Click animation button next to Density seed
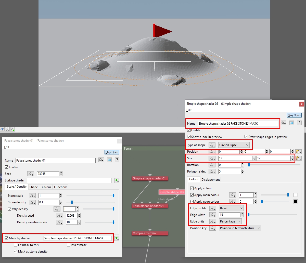This screenshot has height=263, width=306. (x=59, y=216)
